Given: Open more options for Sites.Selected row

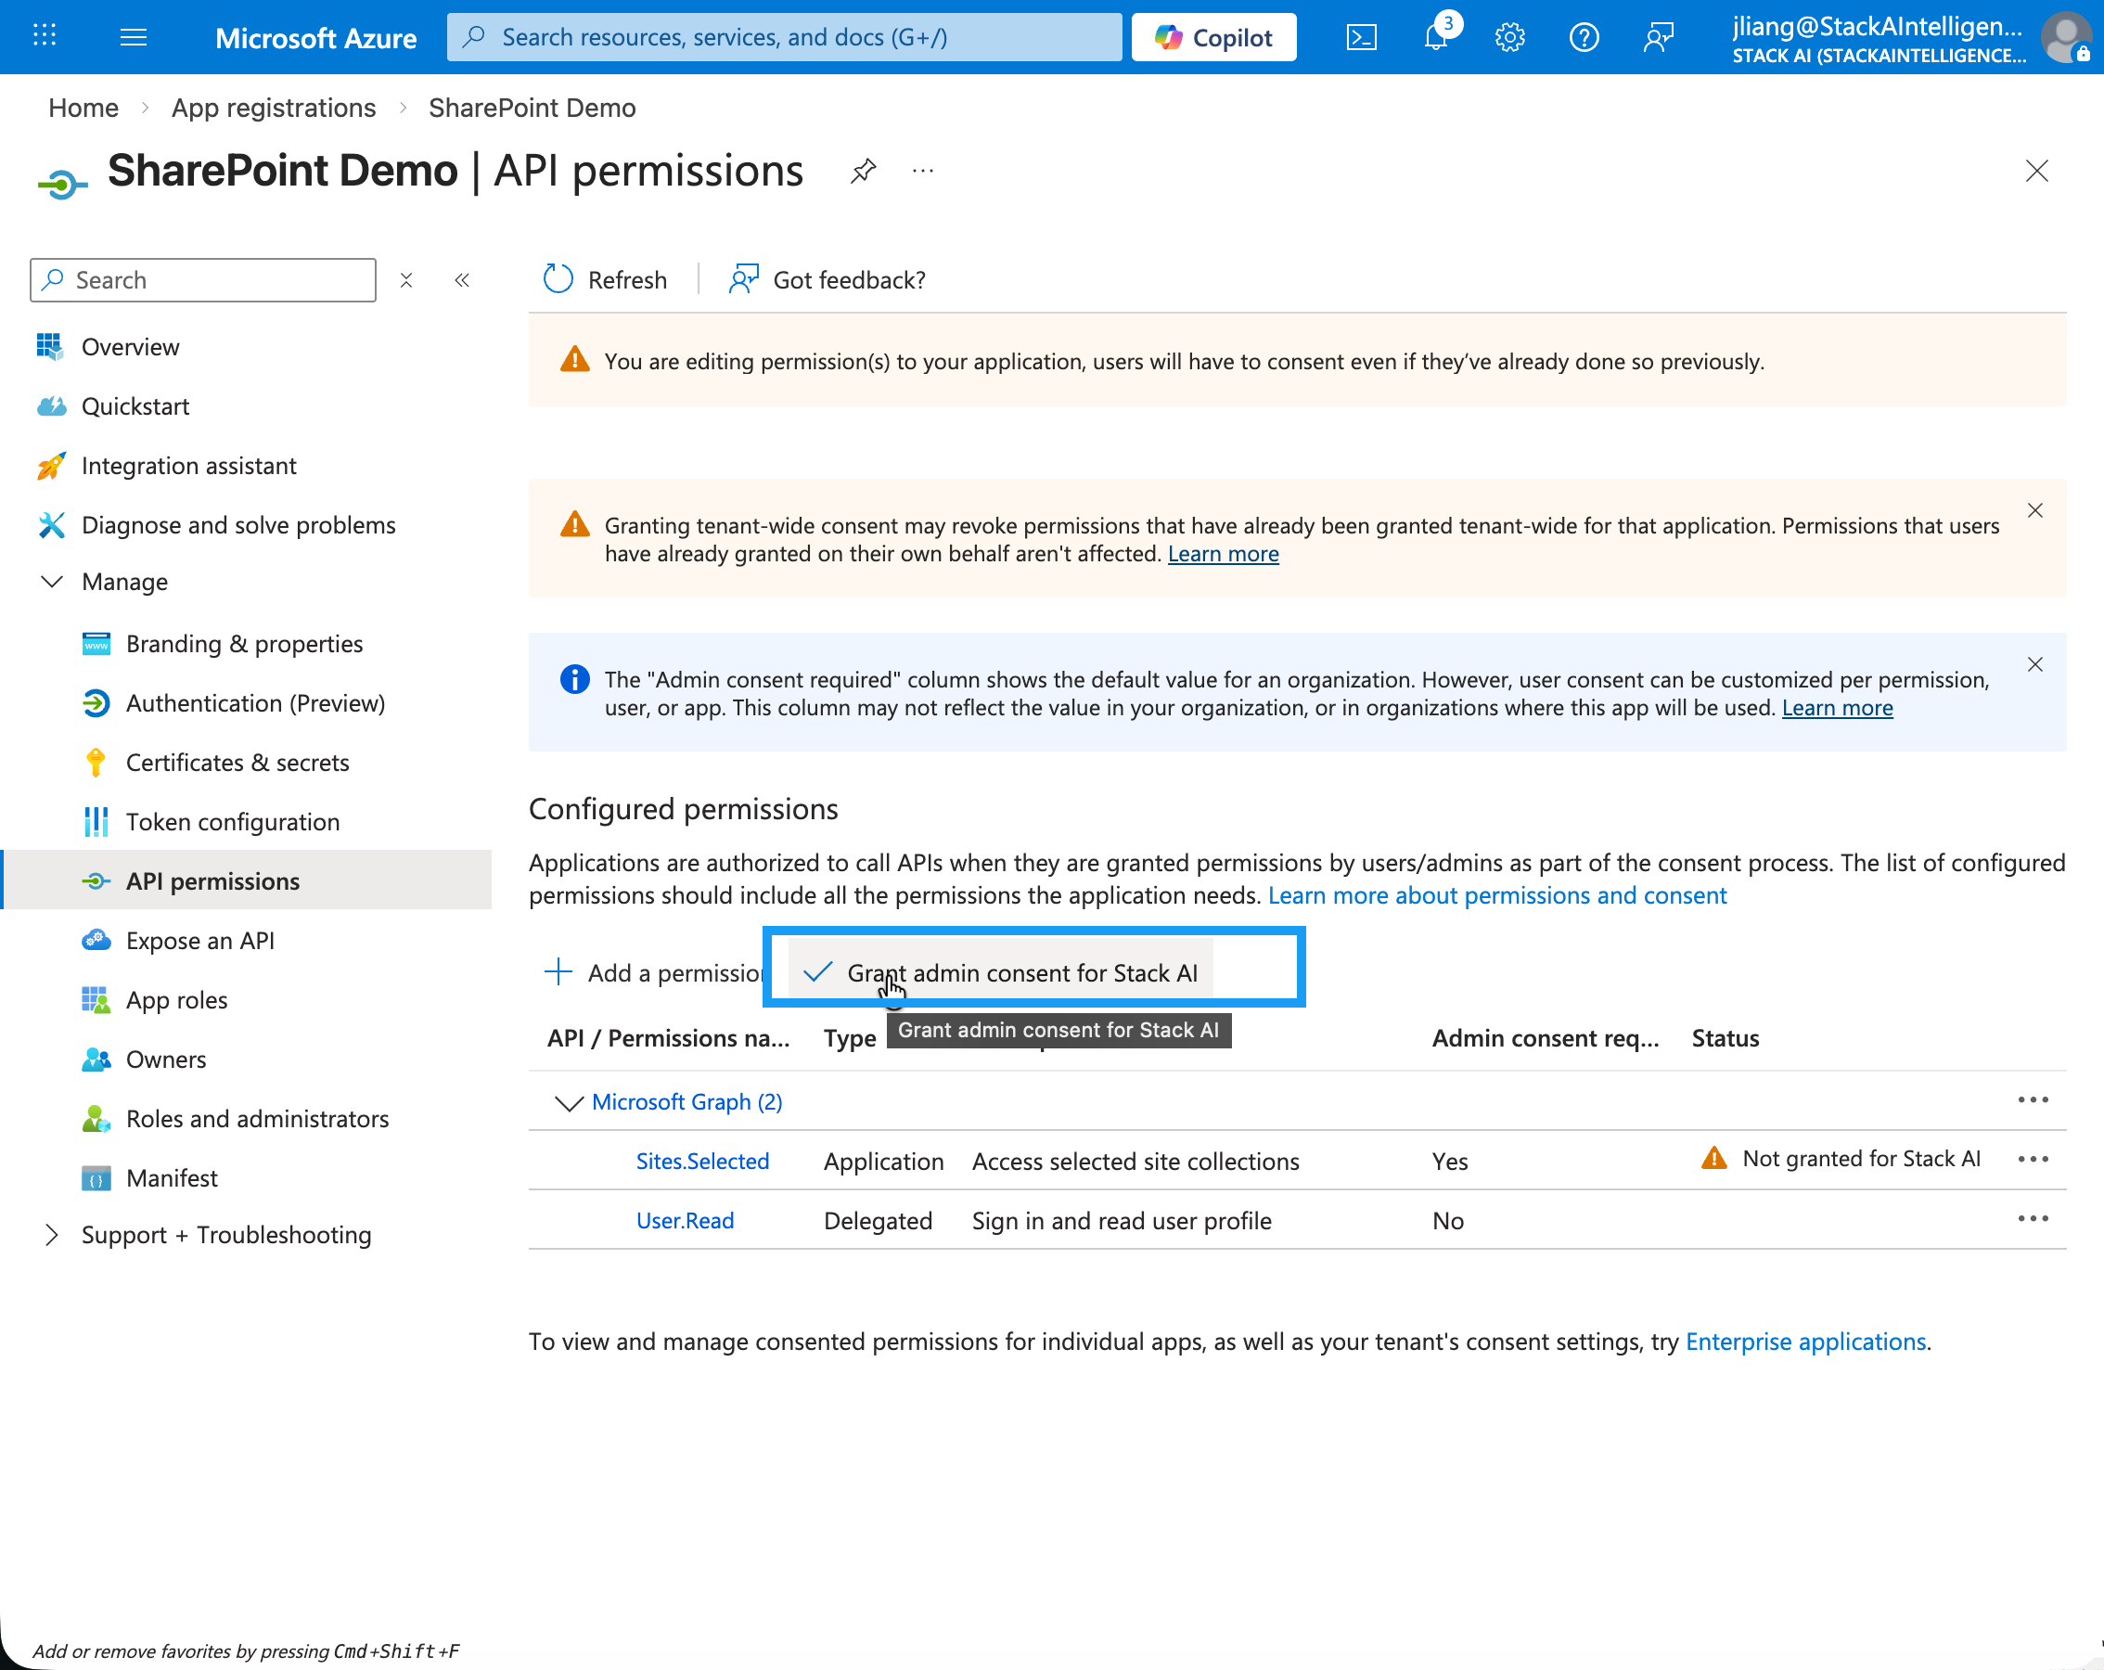Looking at the screenshot, I should 2033,1160.
